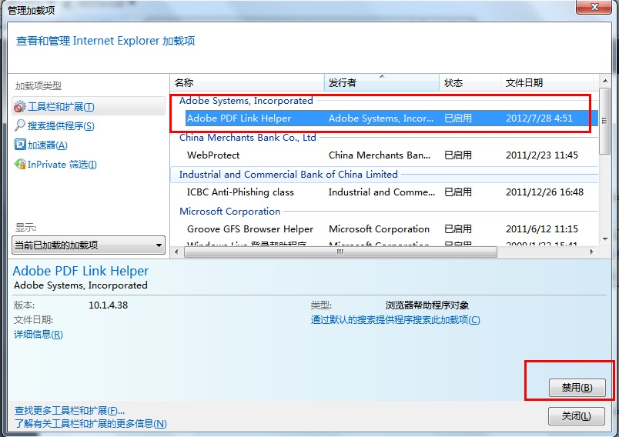Click 已启用 status in WebProtect row
This screenshot has height=437, width=619.
pyautogui.click(x=458, y=155)
